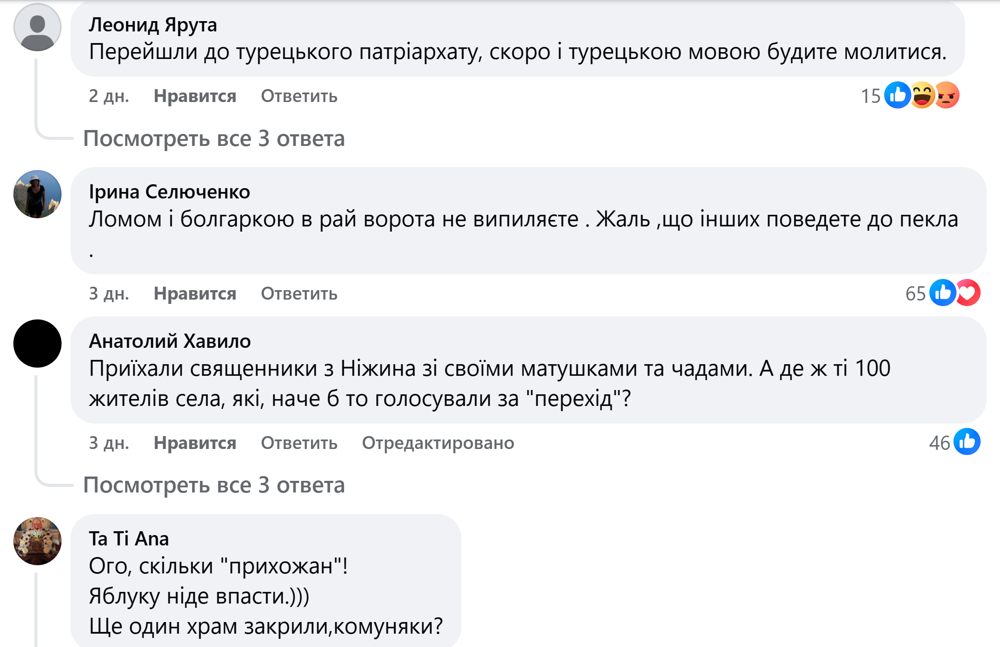The height and width of the screenshot is (647, 1000).
Task: Reply to Ірина Селюченко's comment via Ответить
Action: tap(299, 294)
